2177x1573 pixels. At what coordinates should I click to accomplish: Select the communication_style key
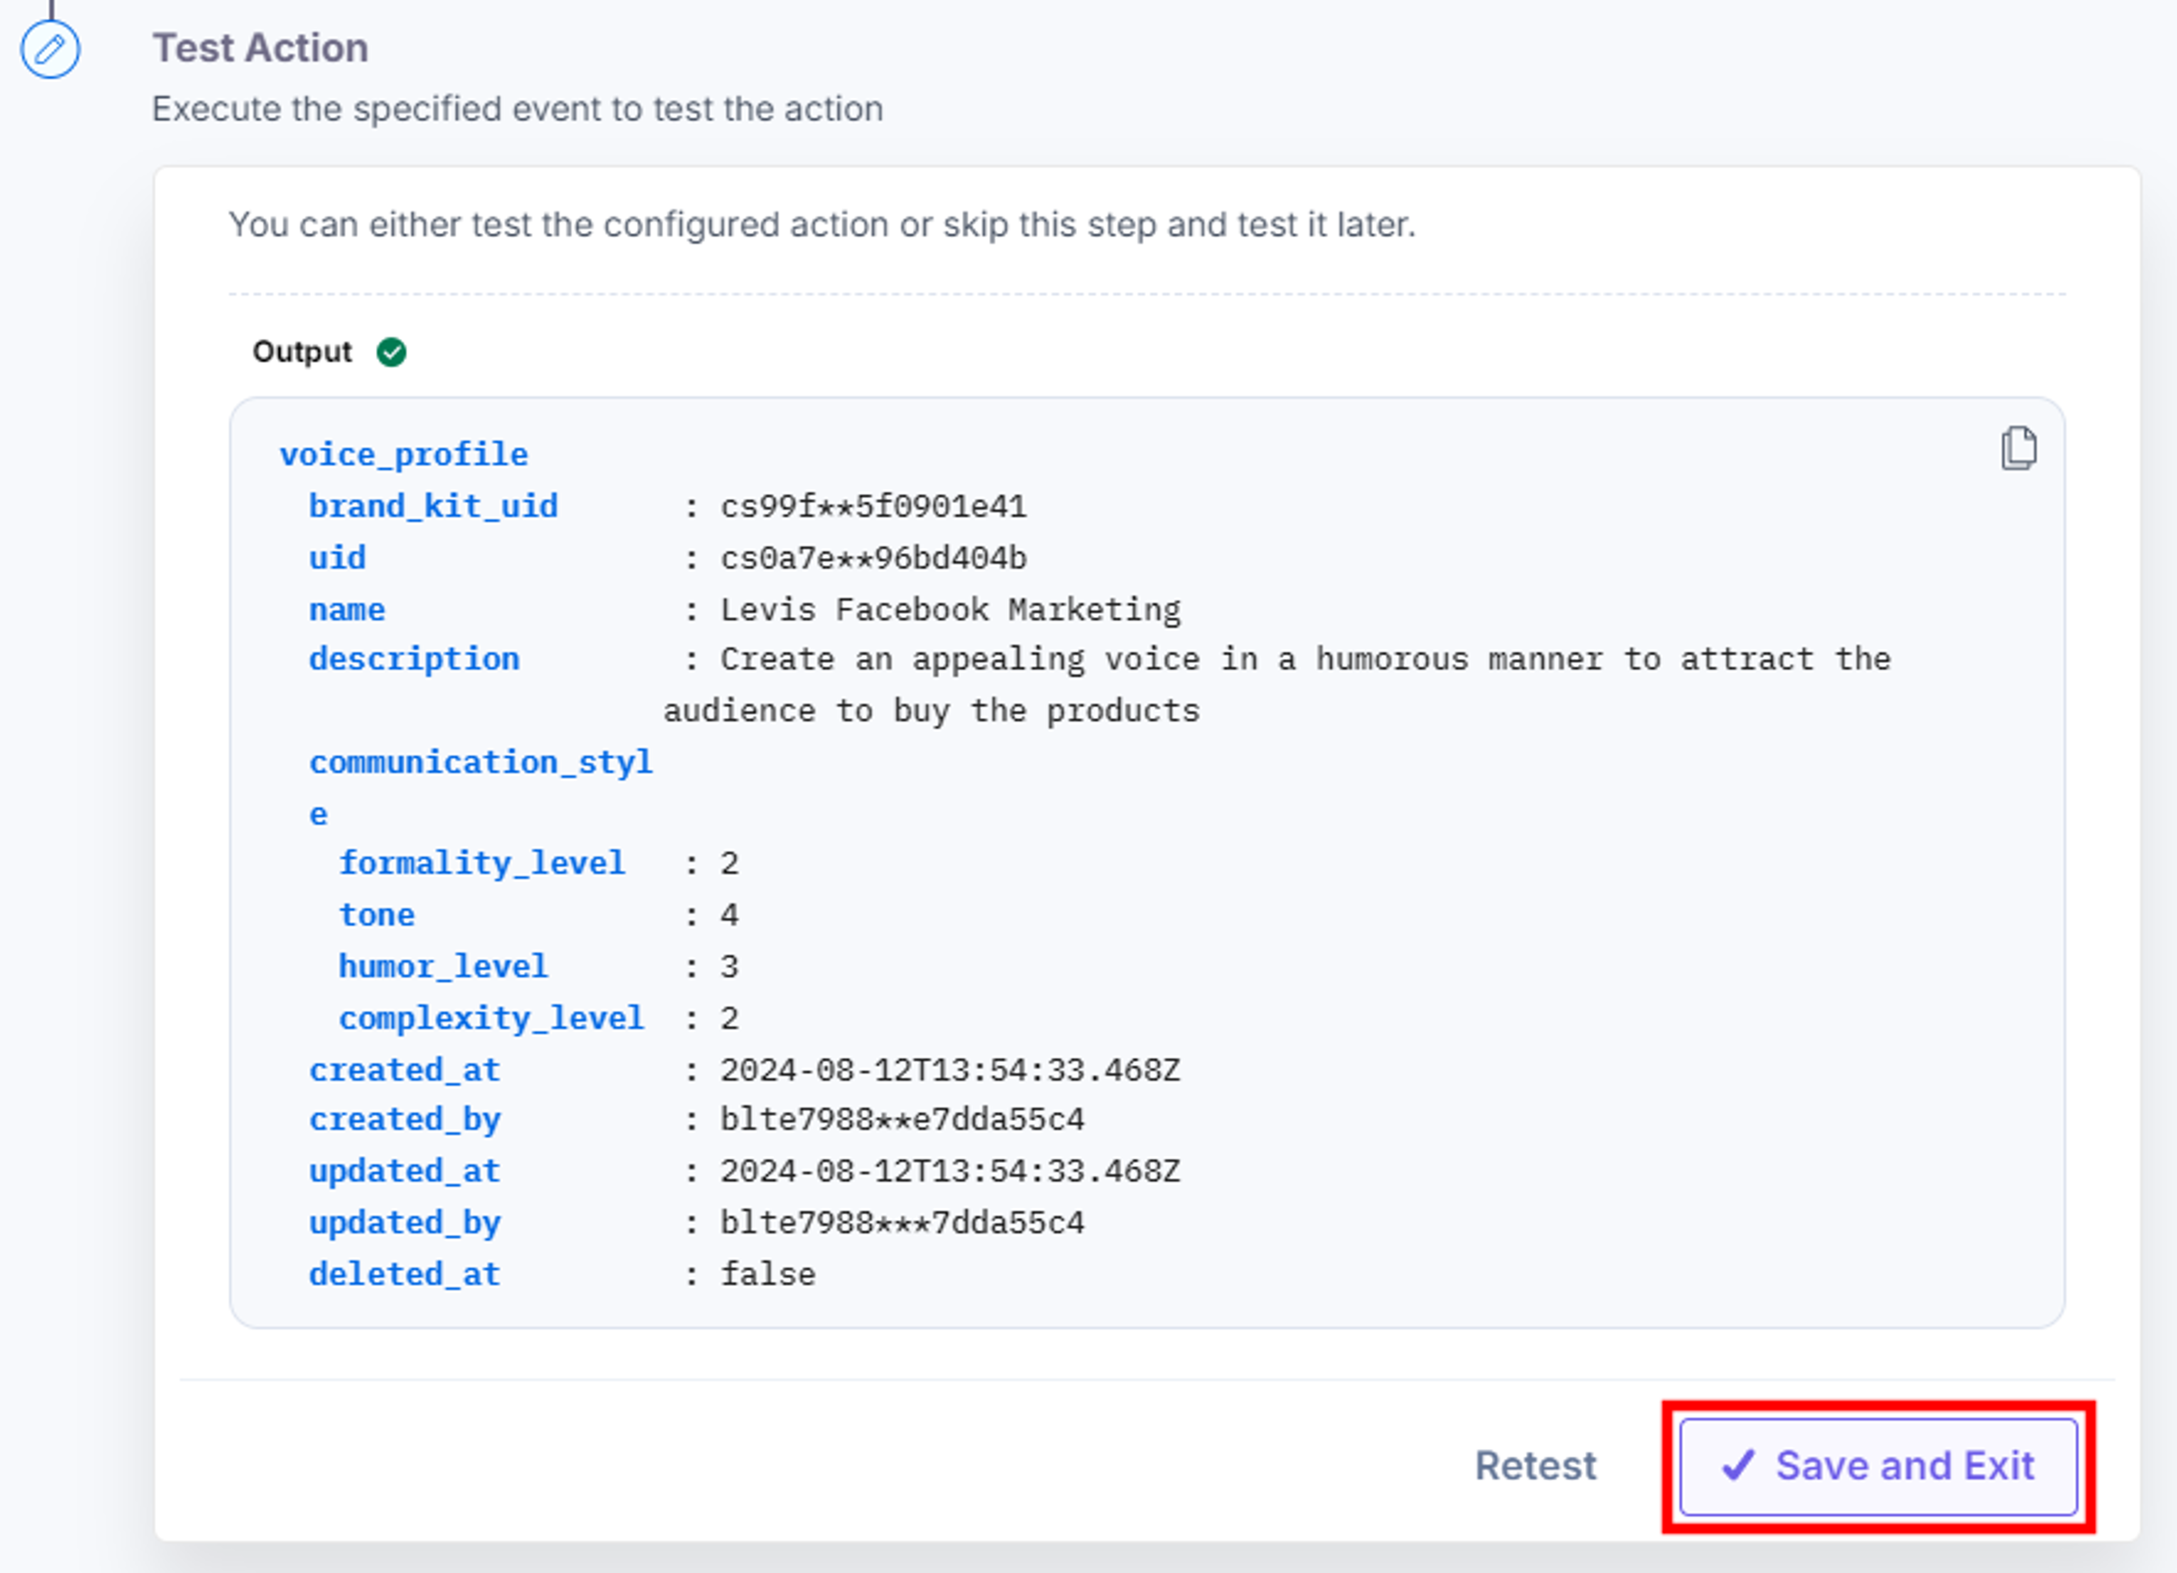pyautogui.click(x=480, y=787)
